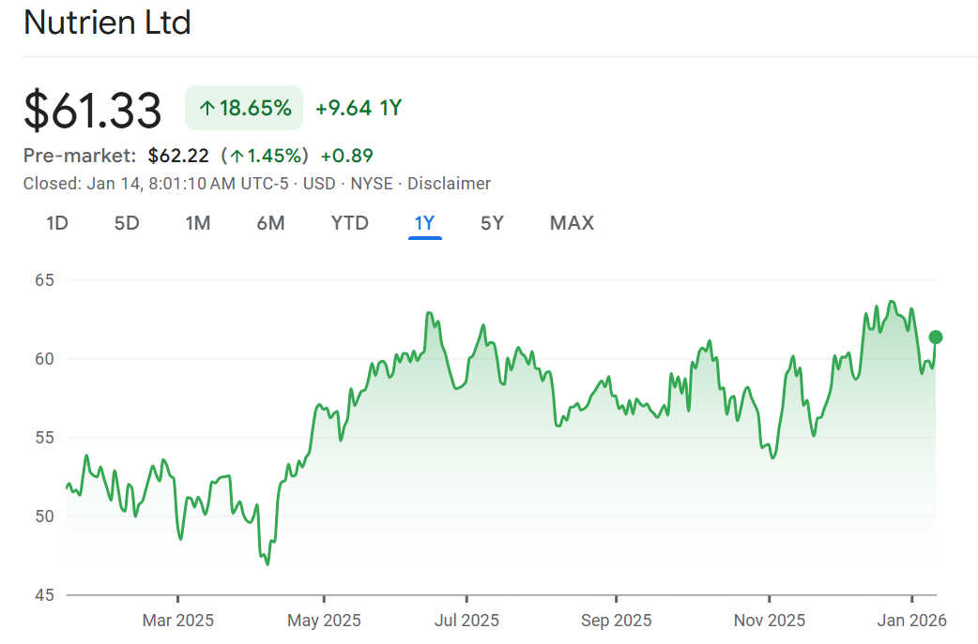The height and width of the screenshot is (644, 978).
Task: Select the 5D chart range
Action: pos(127,223)
